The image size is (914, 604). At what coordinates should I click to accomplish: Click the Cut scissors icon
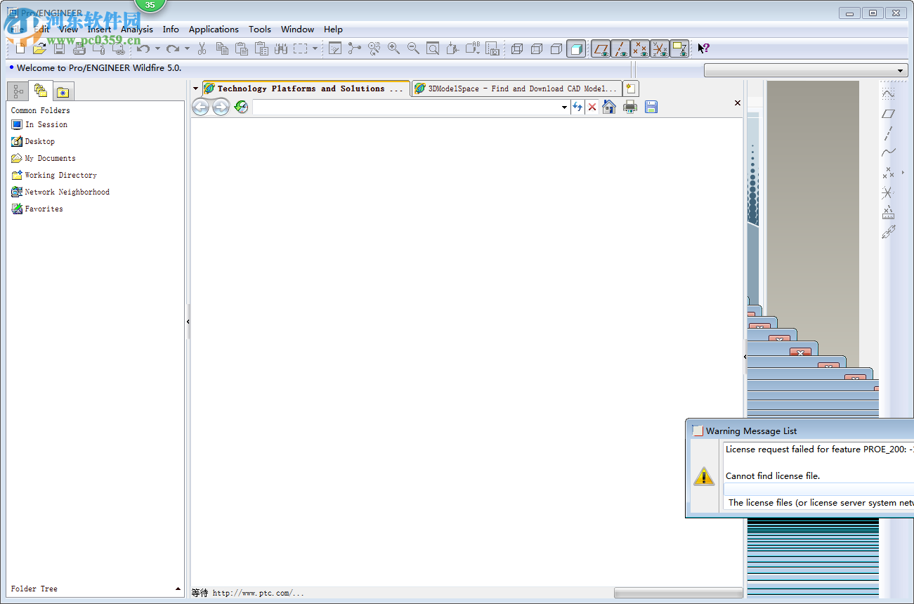pyautogui.click(x=202, y=48)
